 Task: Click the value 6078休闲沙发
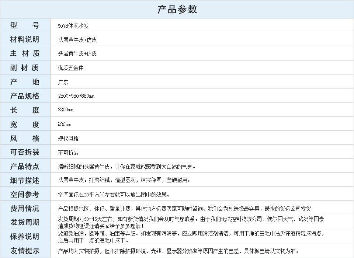click(x=73, y=26)
